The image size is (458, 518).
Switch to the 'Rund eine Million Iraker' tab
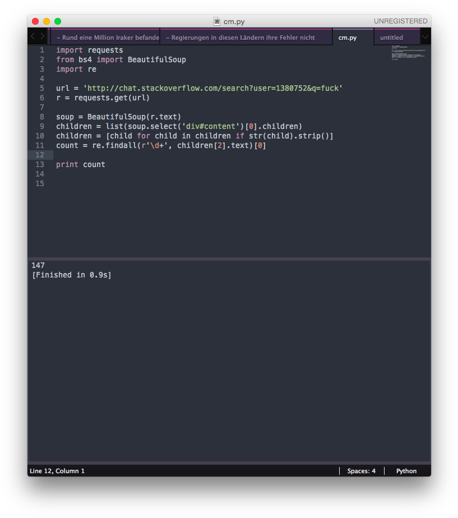107,38
